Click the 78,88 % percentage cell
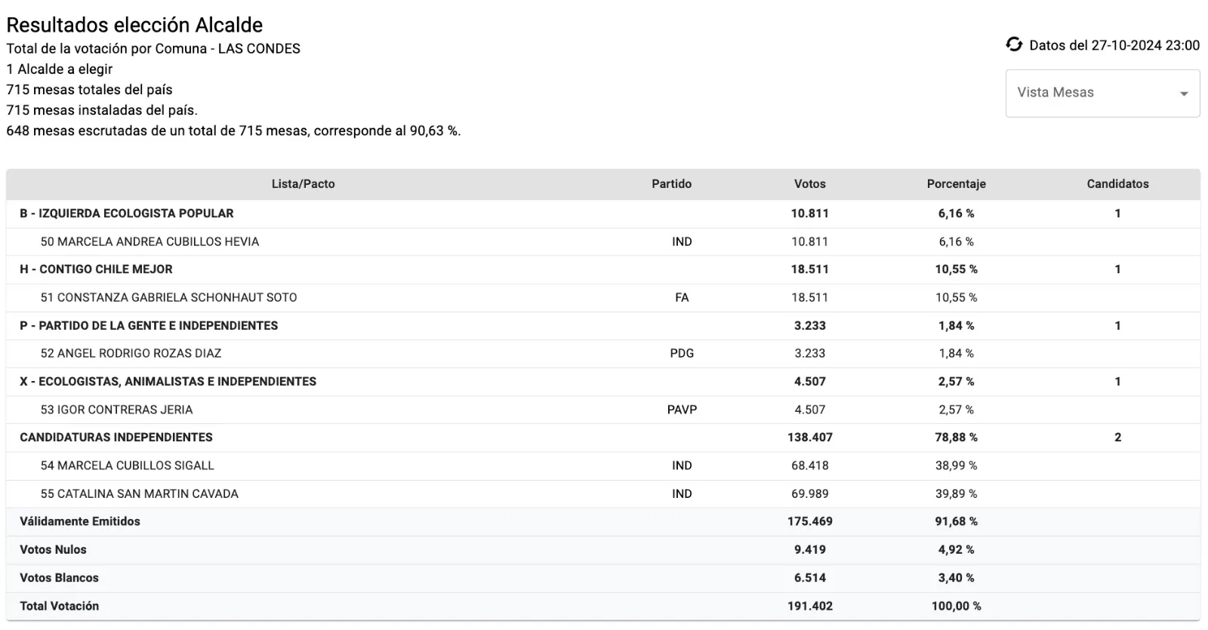1208x630 pixels. (x=956, y=438)
